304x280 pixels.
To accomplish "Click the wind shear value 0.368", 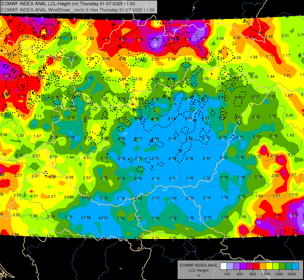I will (x=86, y=218).
